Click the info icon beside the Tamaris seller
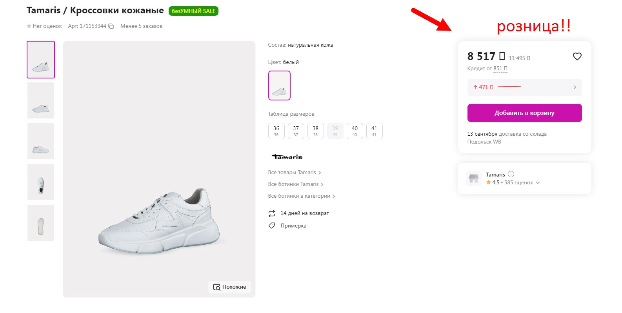This screenshot has width=622, height=313. [511, 174]
